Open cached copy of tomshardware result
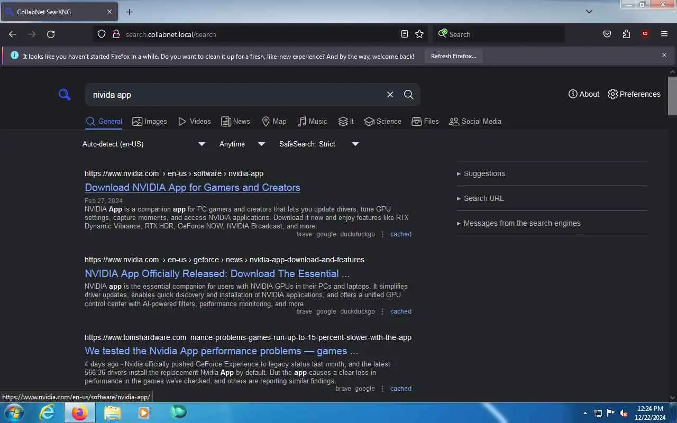Viewport: 677px width, 423px height. tap(401, 389)
